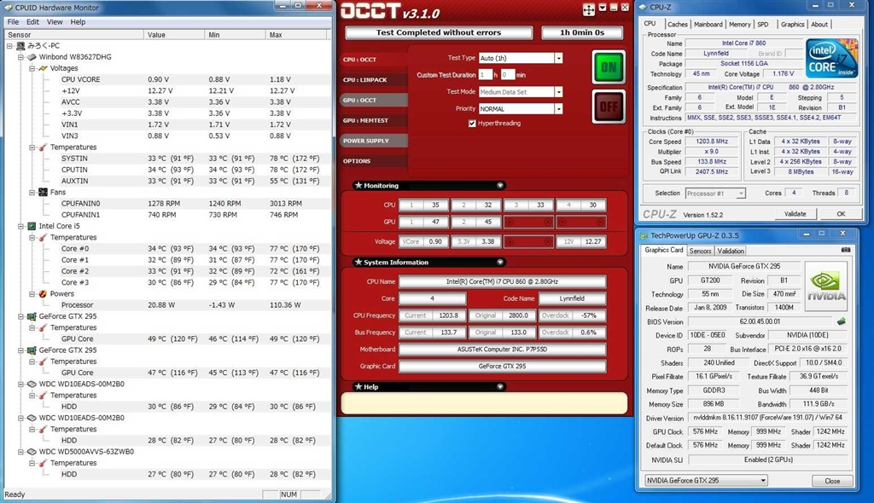Click the Voltages lightning icon

coord(43,68)
